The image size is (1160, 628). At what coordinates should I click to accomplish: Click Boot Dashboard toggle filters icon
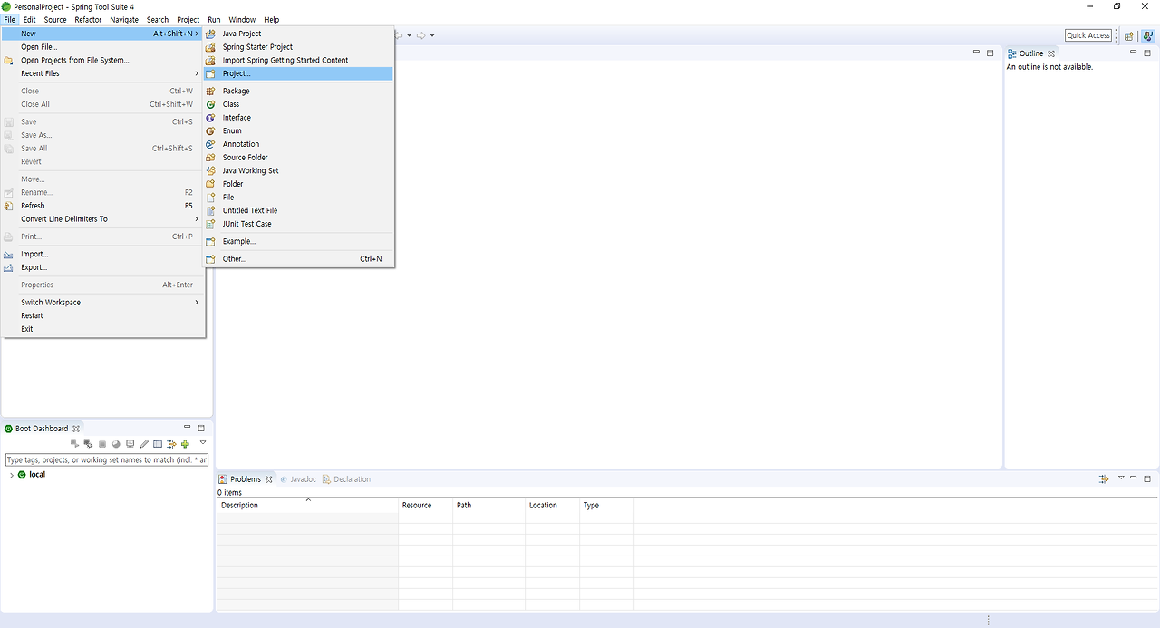coord(171,444)
